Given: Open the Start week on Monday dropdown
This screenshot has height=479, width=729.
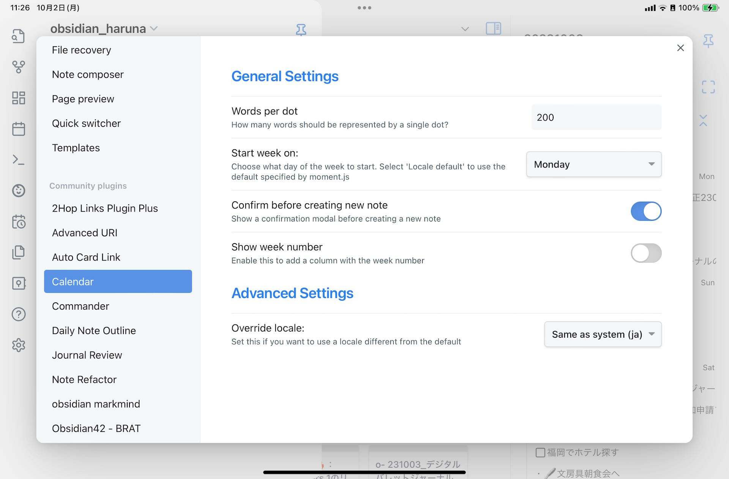Looking at the screenshot, I should pyautogui.click(x=593, y=164).
